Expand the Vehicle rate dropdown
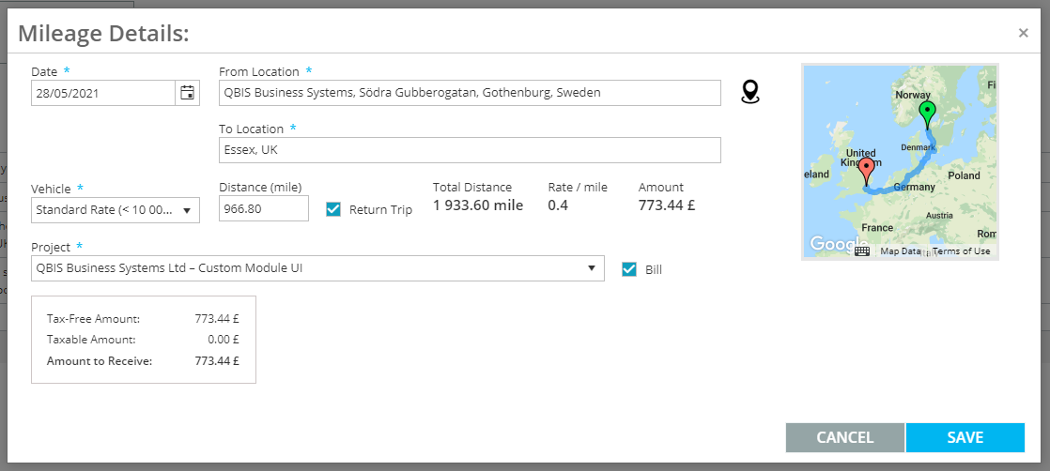Viewport: 1050px width, 471px height. [x=116, y=210]
